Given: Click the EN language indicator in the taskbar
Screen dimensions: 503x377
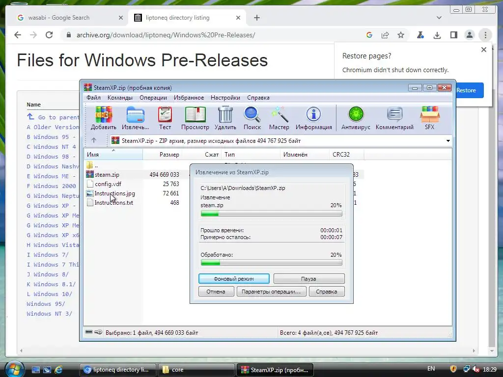Looking at the screenshot, I should tap(431, 369).
